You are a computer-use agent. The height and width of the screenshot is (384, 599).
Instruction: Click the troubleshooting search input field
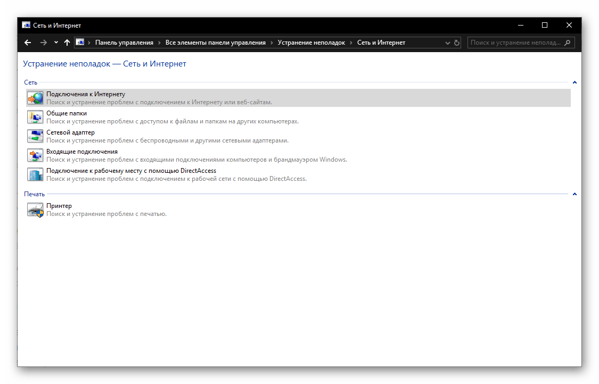[515, 43]
